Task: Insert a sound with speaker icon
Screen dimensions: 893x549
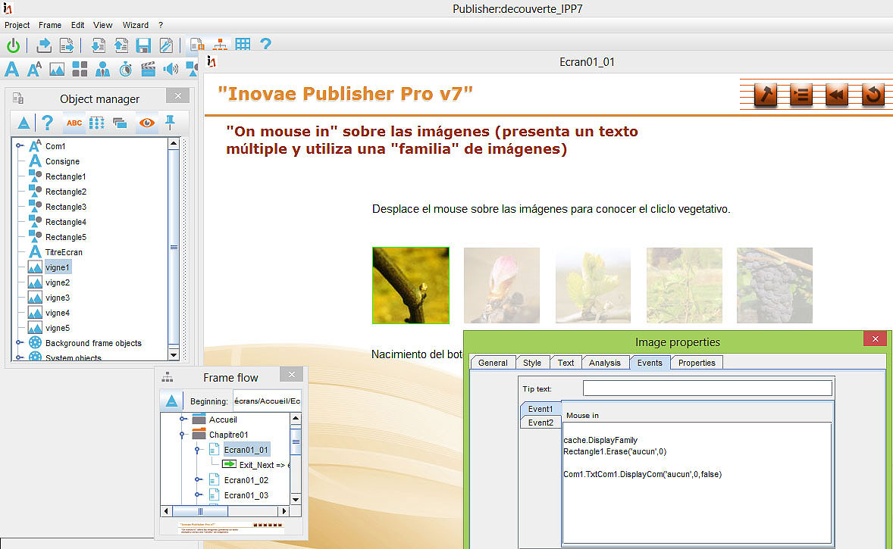Action: [171, 70]
